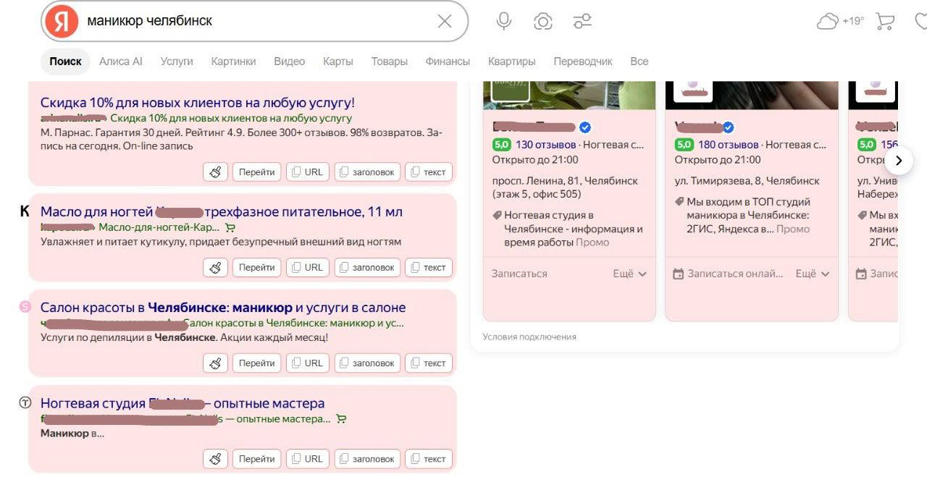Viewport: 927px width, 485px height.
Task: Click the ул. Тимирязева, 8 address
Action: (747, 181)
